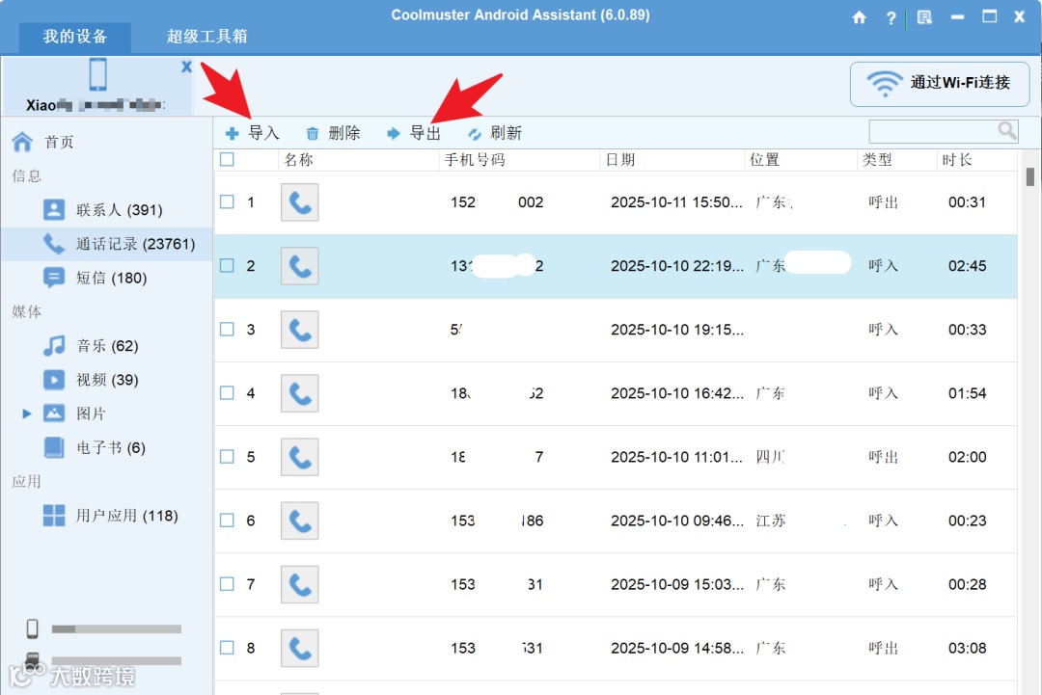Viewport: 1042px width, 695px height.
Task: Click the trash icon for 删除
Action: point(313,133)
